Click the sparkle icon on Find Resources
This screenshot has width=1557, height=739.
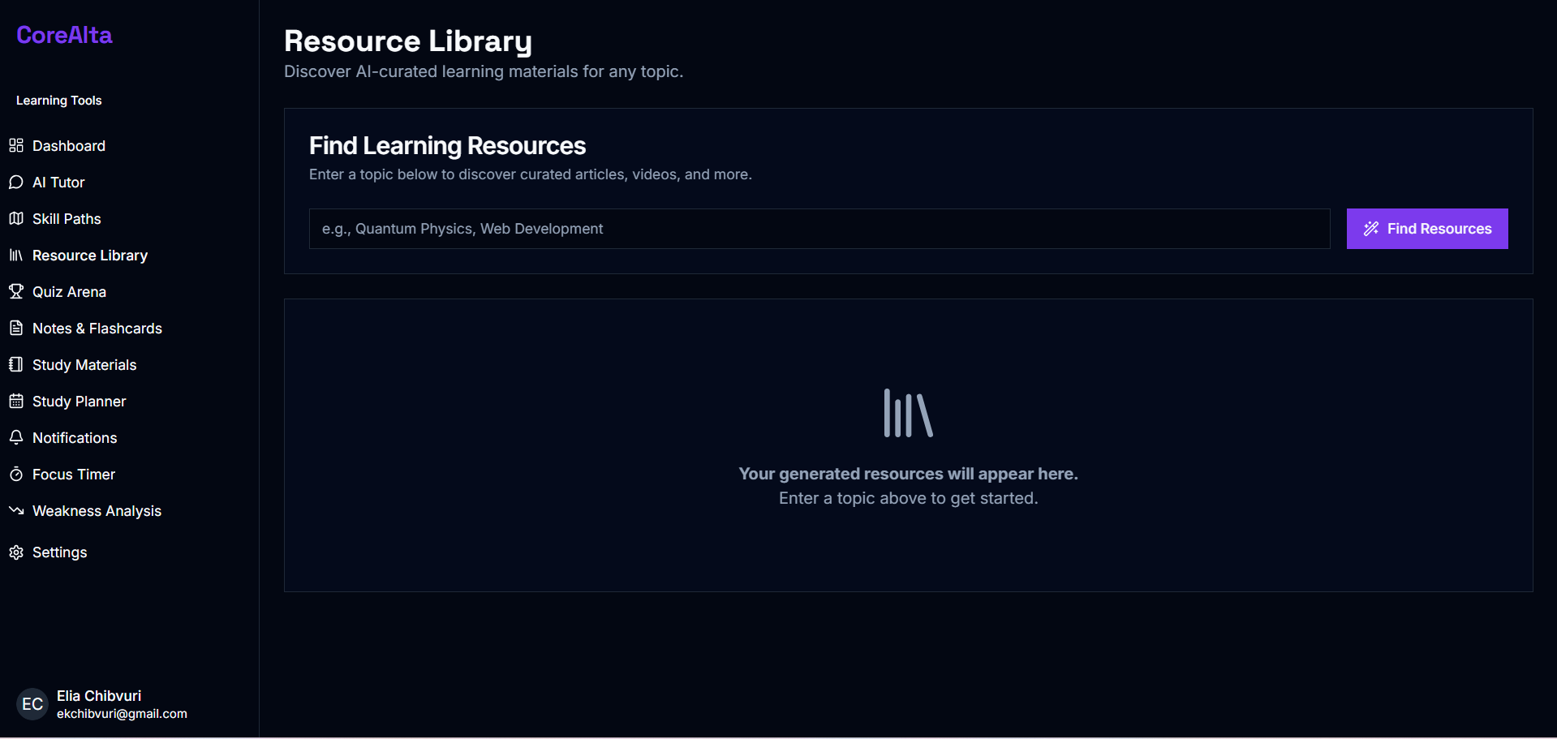[x=1371, y=229]
